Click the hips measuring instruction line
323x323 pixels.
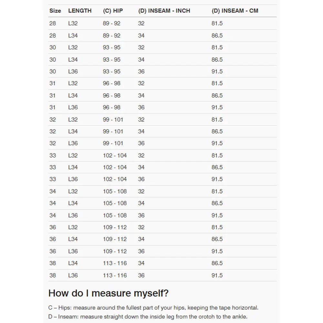pos(153,308)
